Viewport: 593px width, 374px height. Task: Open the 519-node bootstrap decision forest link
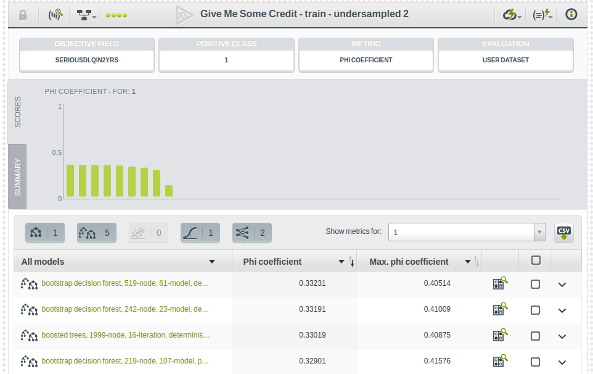(x=125, y=284)
